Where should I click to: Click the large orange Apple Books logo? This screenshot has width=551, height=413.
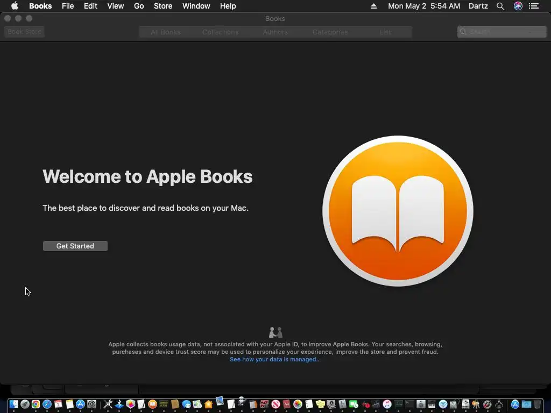pyautogui.click(x=398, y=211)
